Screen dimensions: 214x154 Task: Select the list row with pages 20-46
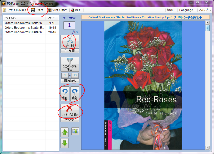coord(31,32)
